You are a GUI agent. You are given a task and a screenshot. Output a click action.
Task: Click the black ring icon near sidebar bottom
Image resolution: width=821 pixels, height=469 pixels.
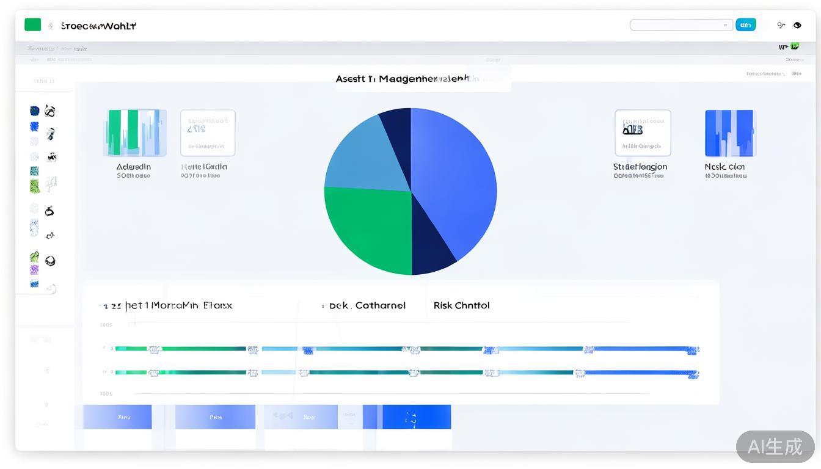[50, 261]
